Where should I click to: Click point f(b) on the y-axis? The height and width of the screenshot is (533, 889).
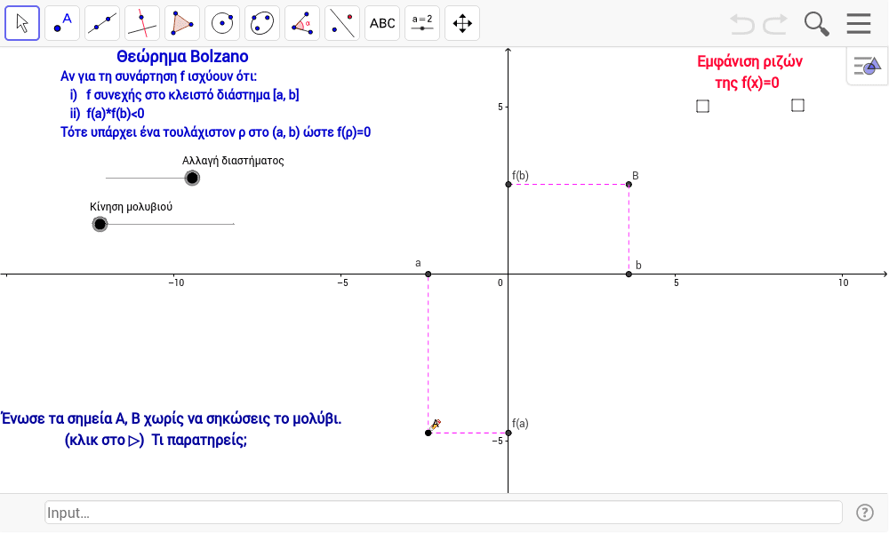pyautogui.click(x=509, y=184)
